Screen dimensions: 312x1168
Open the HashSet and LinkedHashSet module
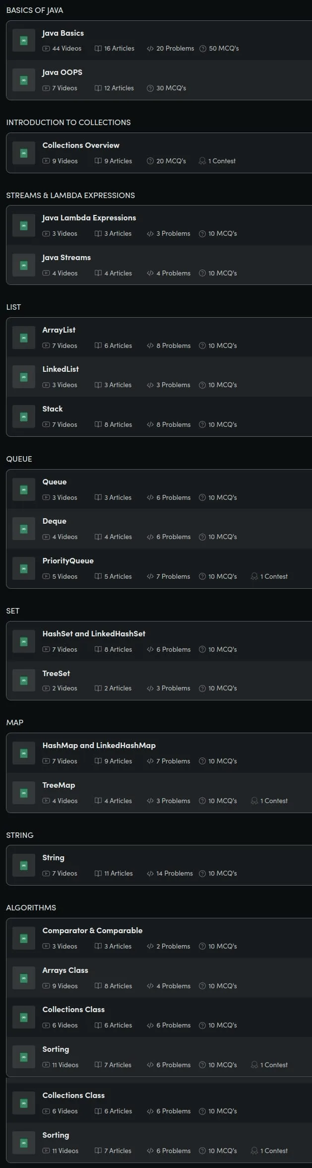(x=159, y=641)
